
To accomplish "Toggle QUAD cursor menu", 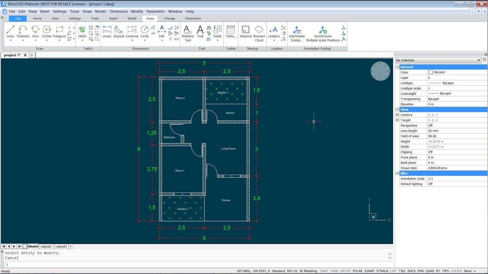I will (430, 271).
